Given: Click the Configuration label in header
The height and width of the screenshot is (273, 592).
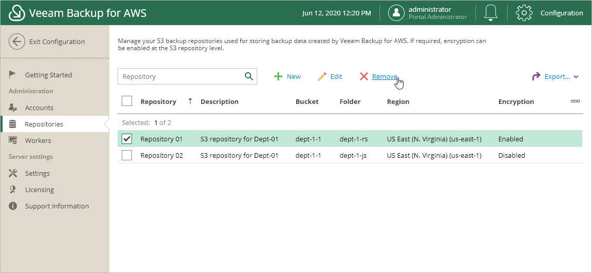Looking at the screenshot, I should (x=562, y=13).
